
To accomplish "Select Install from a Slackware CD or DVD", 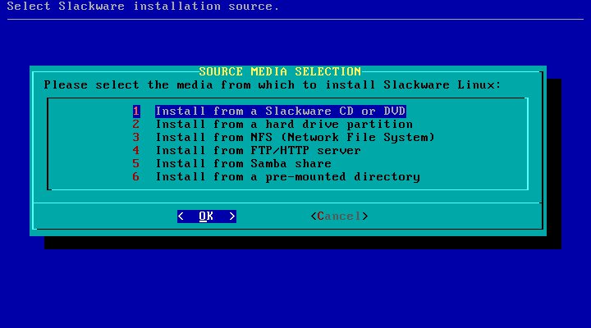I will click(281, 111).
